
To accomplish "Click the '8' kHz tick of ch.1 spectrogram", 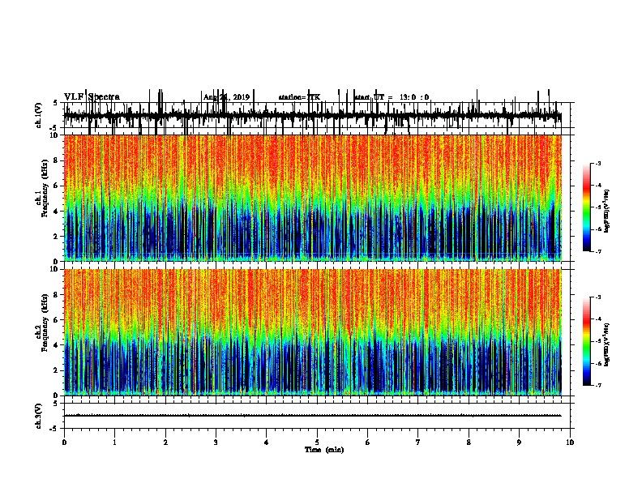I will [x=56, y=160].
